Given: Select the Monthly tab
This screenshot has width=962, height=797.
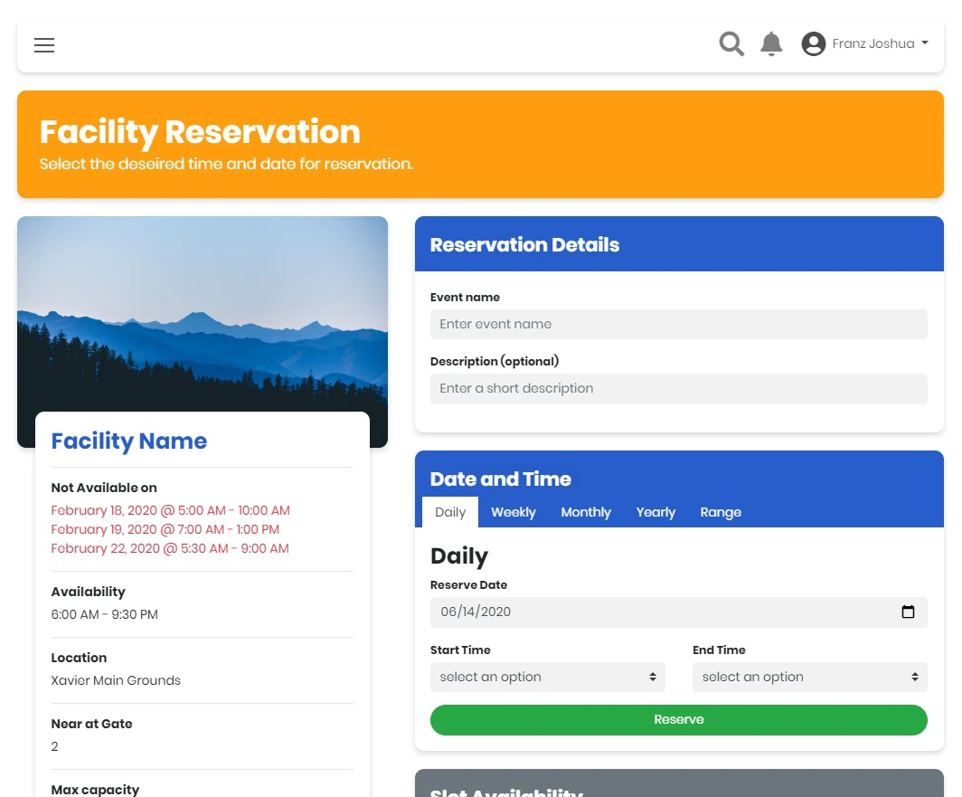Looking at the screenshot, I should tap(586, 512).
